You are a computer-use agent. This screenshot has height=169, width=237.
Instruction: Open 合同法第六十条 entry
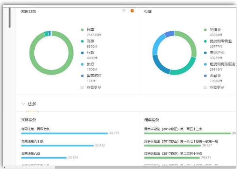click(x=32, y=141)
